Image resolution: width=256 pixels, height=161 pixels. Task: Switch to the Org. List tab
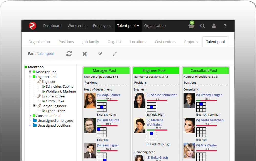tap(114, 42)
